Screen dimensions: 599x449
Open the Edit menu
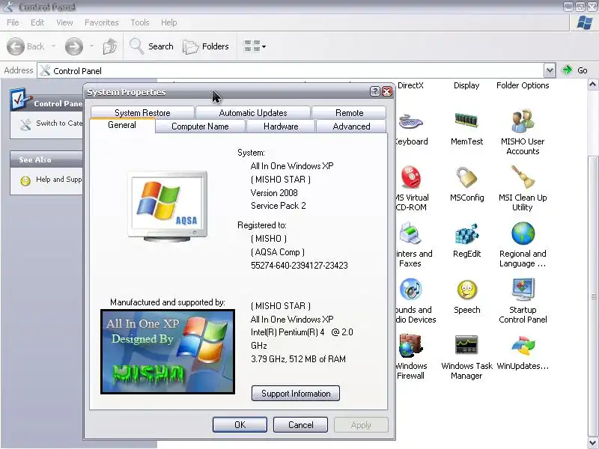click(37, 22)
